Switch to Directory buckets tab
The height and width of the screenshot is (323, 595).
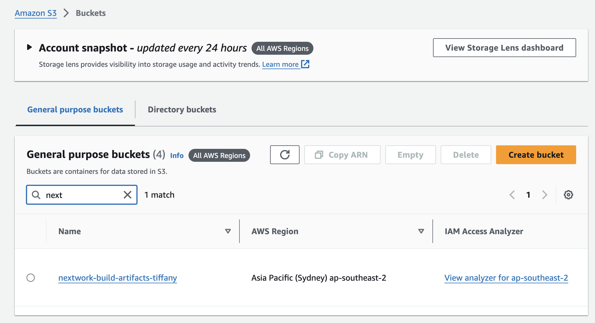182,110
